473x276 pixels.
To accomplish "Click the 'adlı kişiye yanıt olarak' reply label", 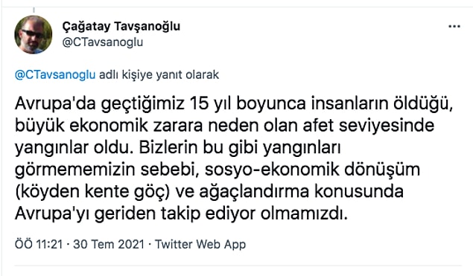I will click(159, 74).
